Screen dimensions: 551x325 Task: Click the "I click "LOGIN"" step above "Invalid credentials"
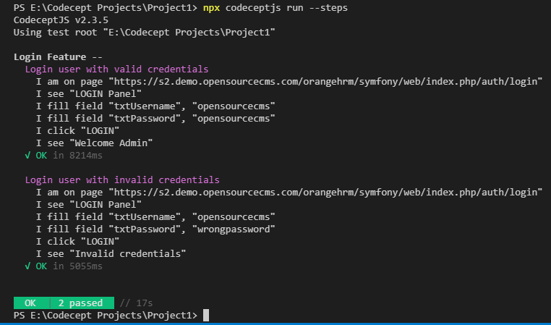coord(77,242)
